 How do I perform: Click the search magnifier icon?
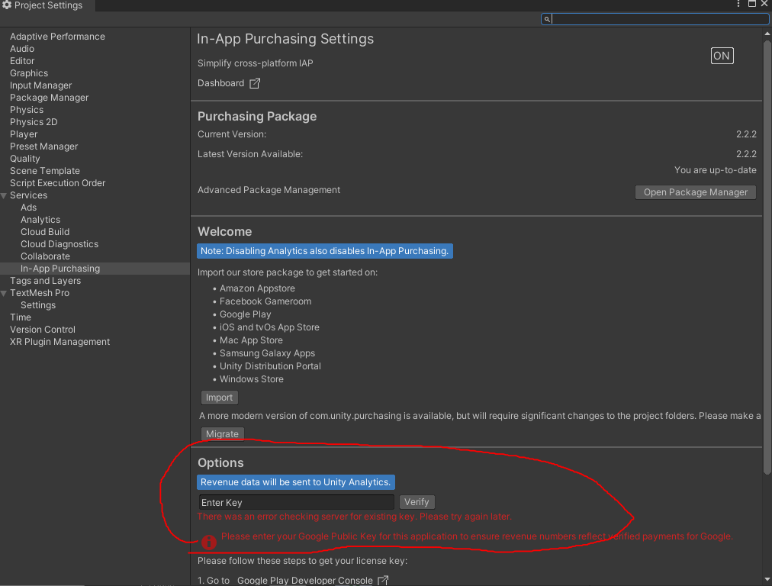click(547, 19)
